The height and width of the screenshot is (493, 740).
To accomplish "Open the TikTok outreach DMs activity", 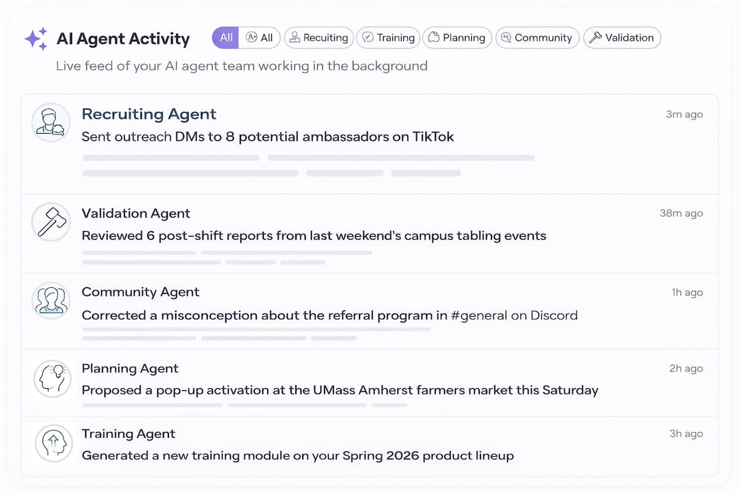I will click(268, 137).
